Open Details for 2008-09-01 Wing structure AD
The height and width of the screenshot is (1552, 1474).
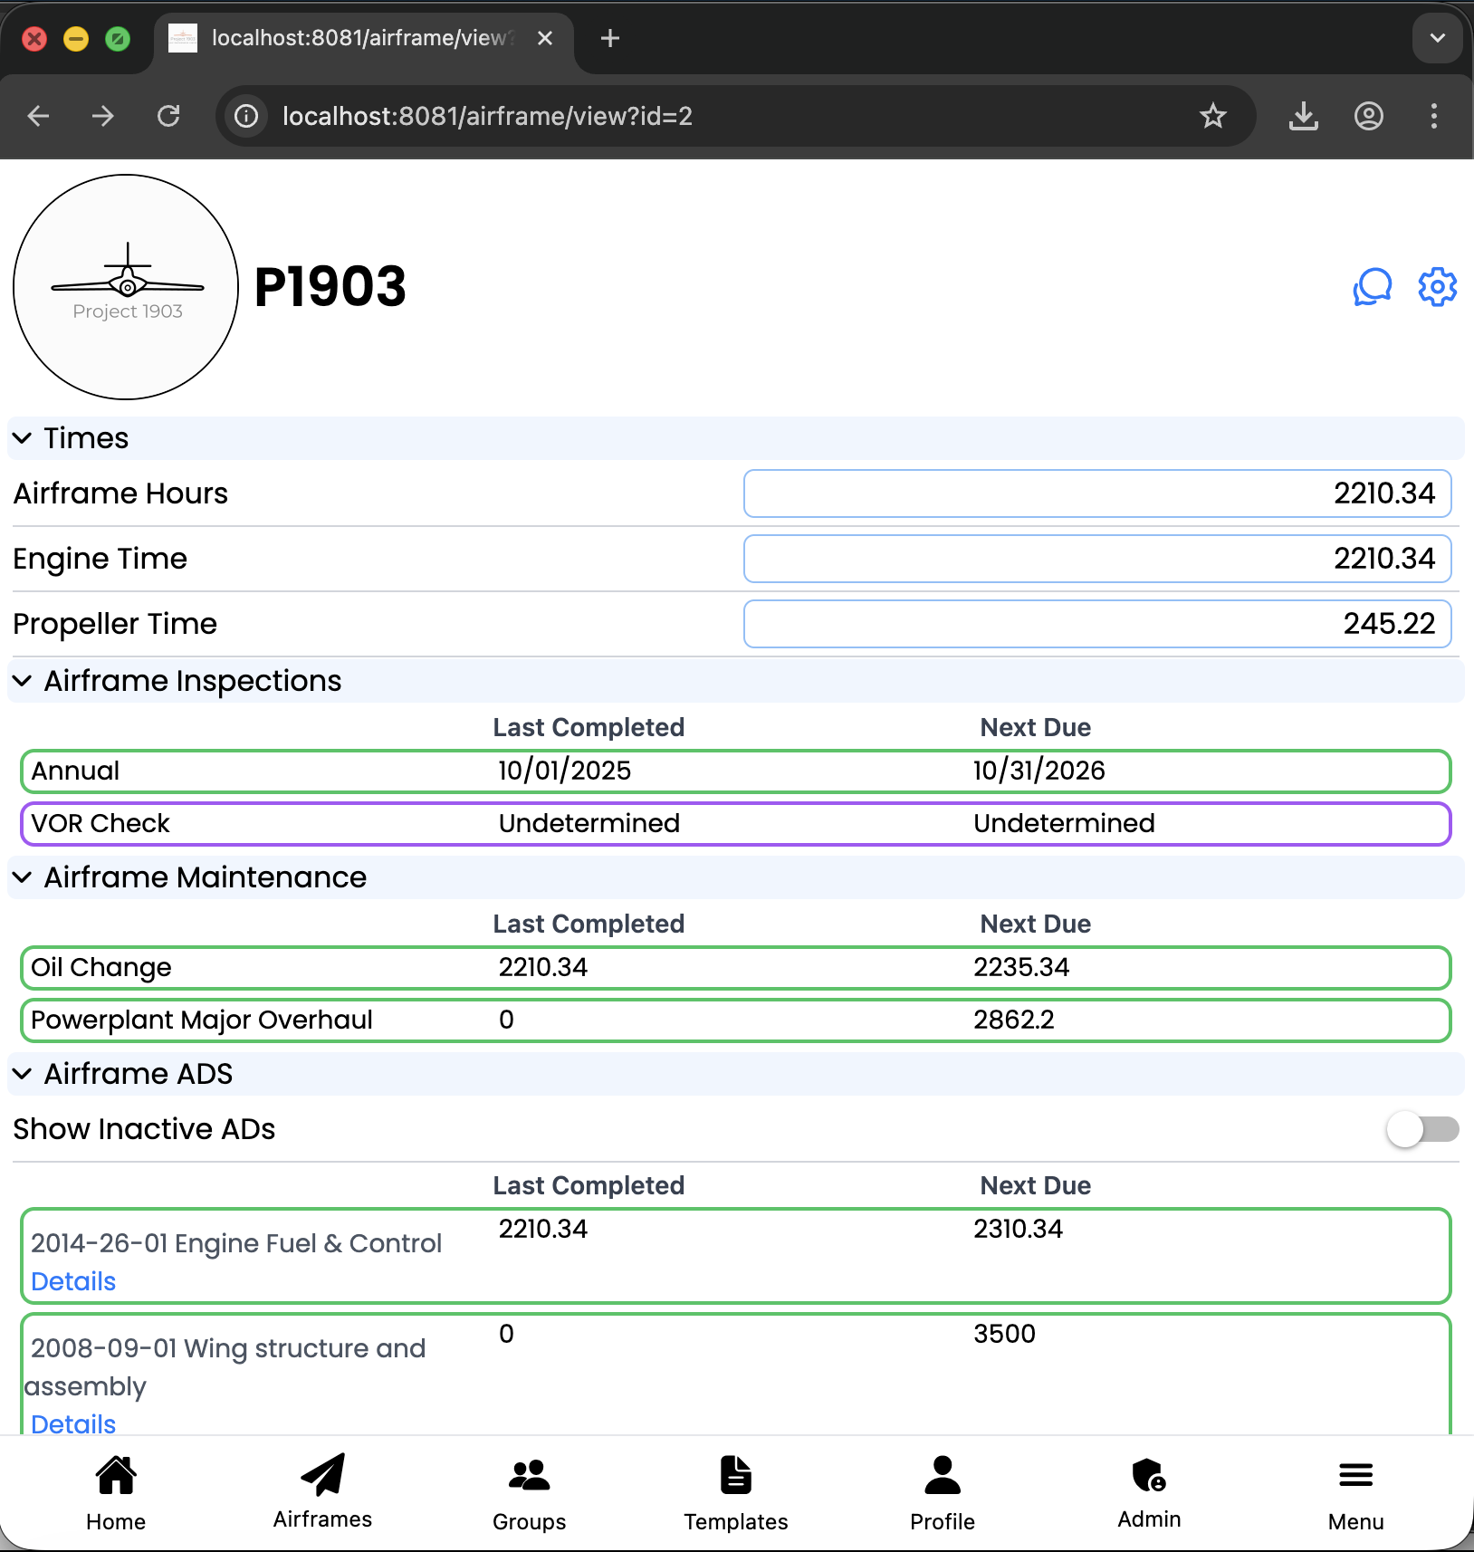73,1423
